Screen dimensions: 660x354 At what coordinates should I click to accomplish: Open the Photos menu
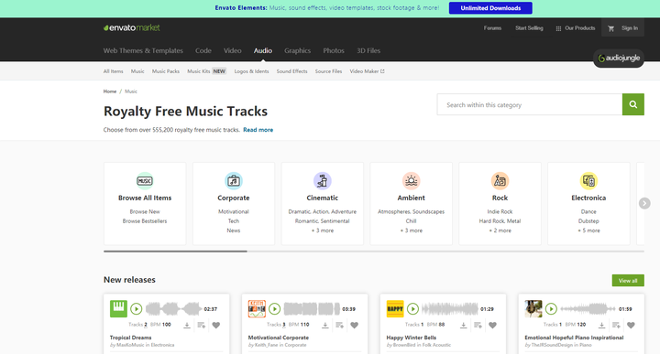(334, 50)
